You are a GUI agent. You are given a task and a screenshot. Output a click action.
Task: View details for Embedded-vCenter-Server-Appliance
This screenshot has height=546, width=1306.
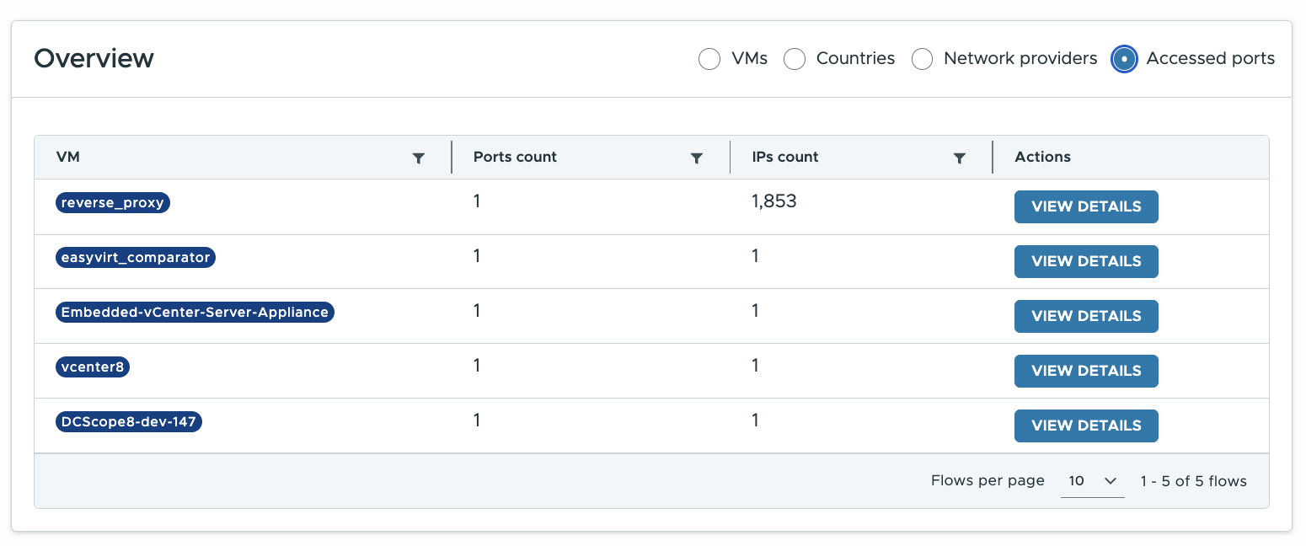click(x=1086, y=316)
